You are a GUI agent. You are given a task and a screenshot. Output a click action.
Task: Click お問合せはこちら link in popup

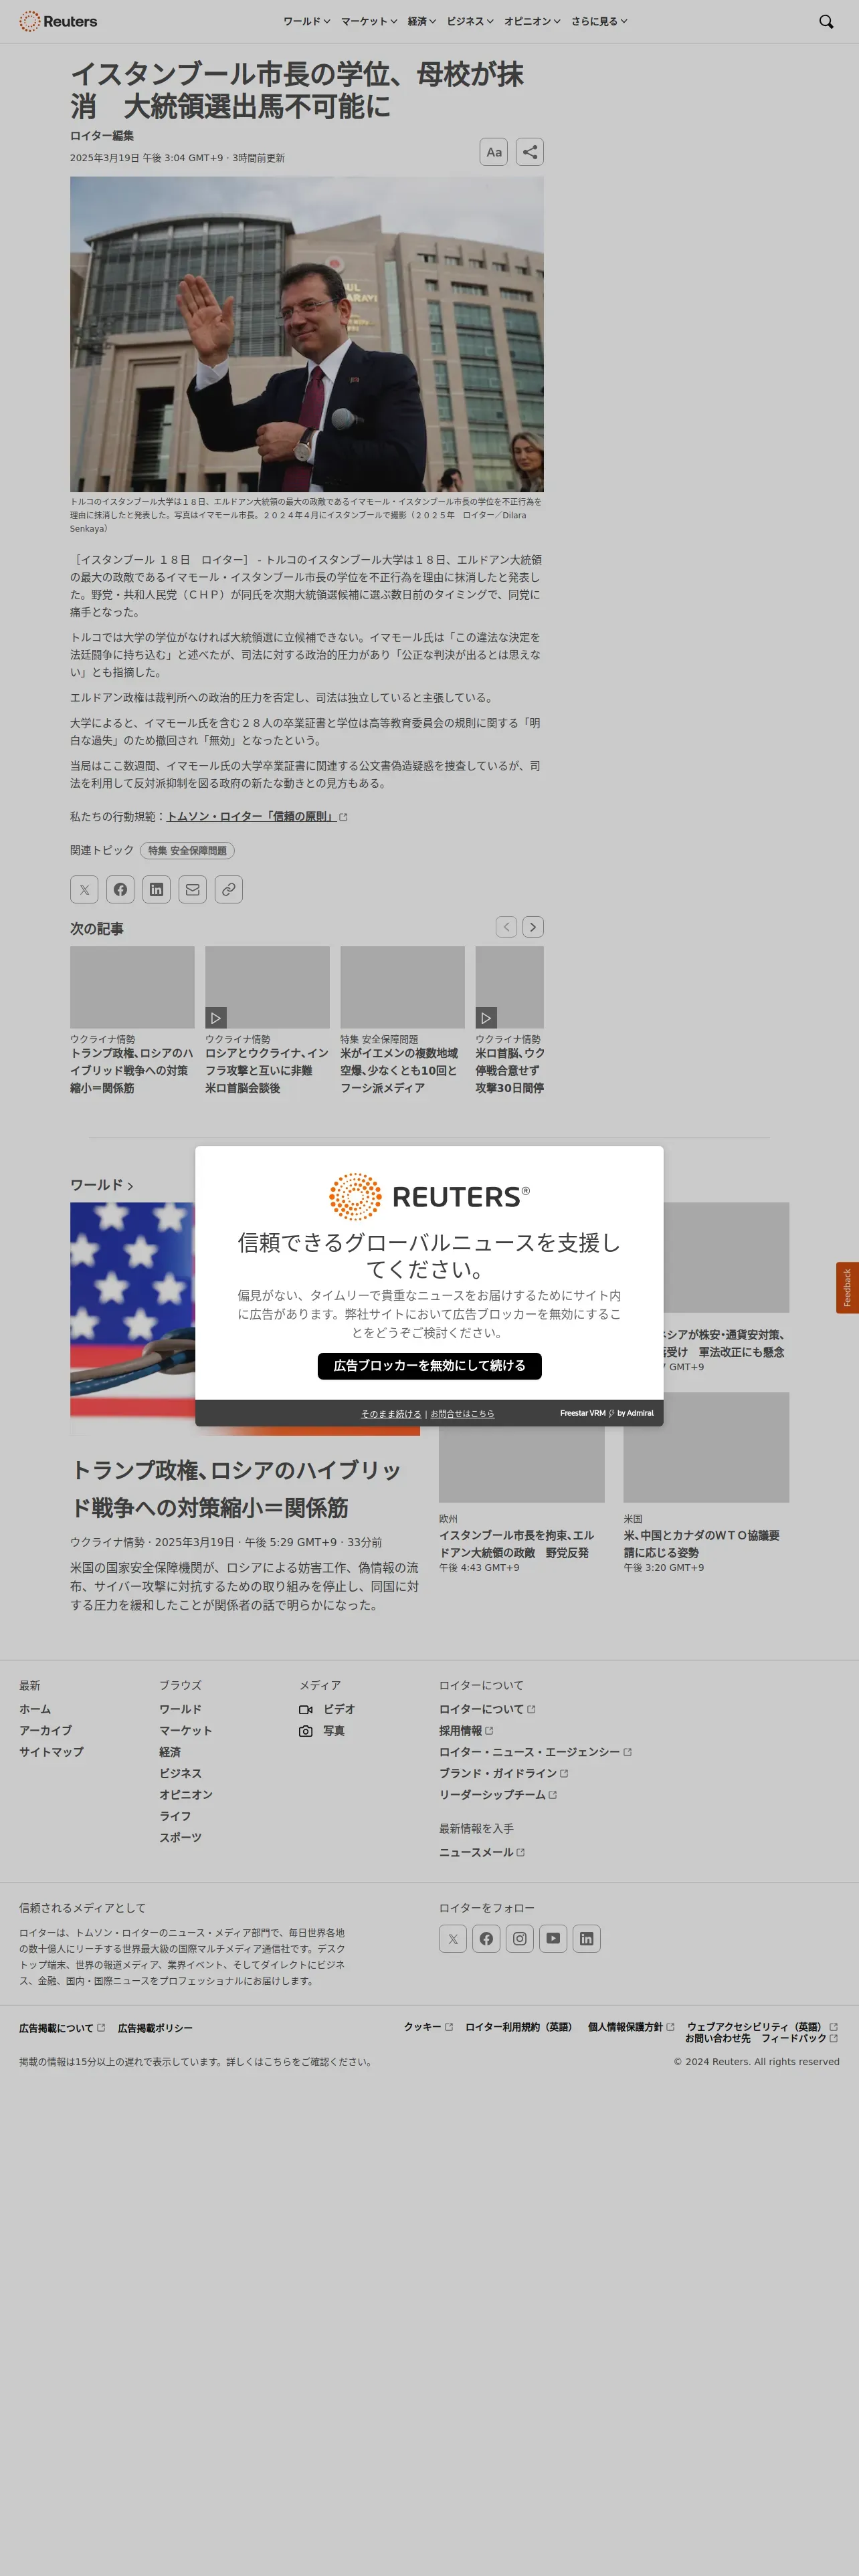pos(462,1413)
